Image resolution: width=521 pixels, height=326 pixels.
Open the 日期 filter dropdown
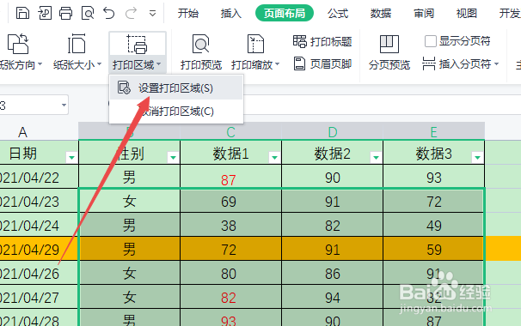[71, 157]
